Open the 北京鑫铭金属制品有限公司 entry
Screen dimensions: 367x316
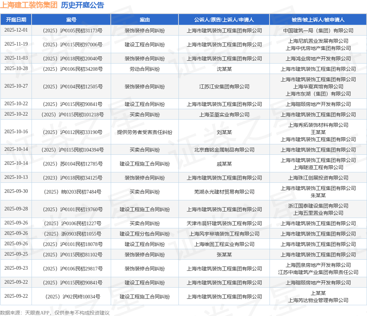[224, 149]
